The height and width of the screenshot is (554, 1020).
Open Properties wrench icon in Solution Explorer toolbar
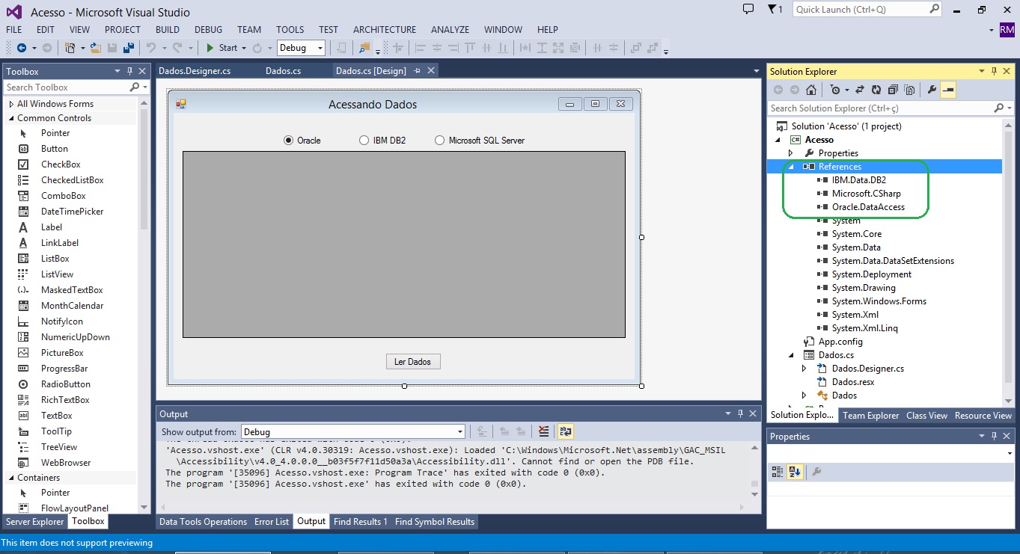coord(932,90)
